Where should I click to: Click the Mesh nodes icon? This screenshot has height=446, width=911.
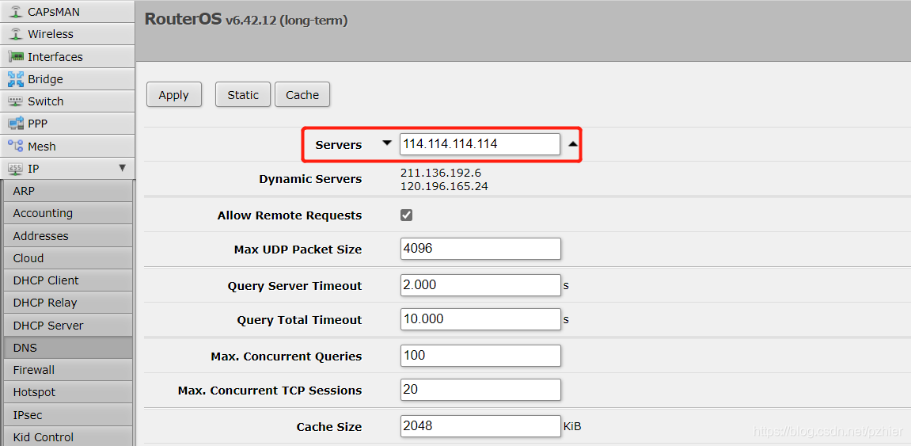(x=17, y=146)
